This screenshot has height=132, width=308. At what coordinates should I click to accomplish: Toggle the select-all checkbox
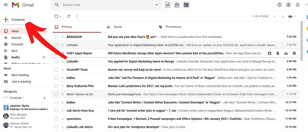point(56,16)
